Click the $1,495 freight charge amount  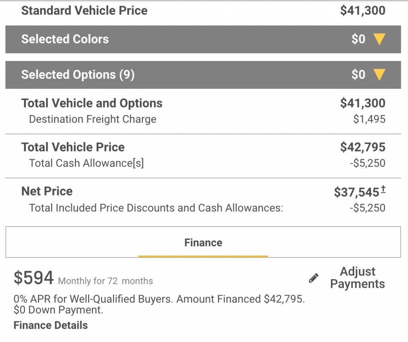[369, 119]
